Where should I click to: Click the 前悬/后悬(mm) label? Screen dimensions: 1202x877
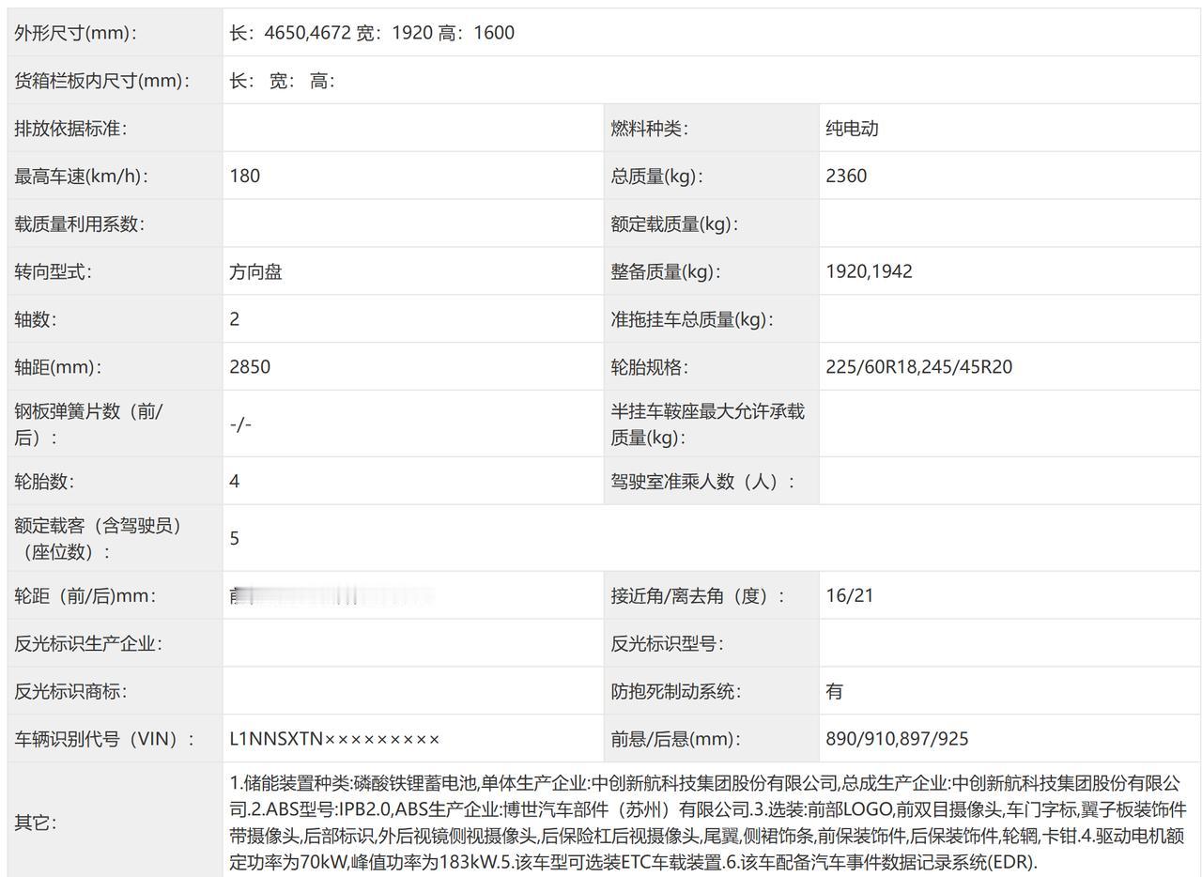tap(675, 739)
